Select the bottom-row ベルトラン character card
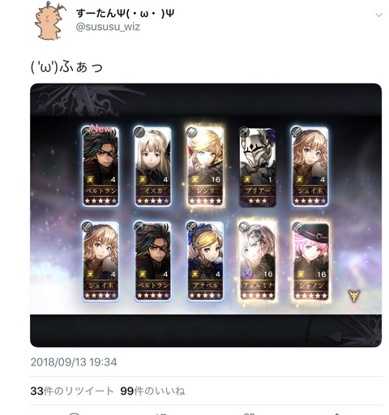The height and width of the screenshot is (415, 389). click(152, 261)
